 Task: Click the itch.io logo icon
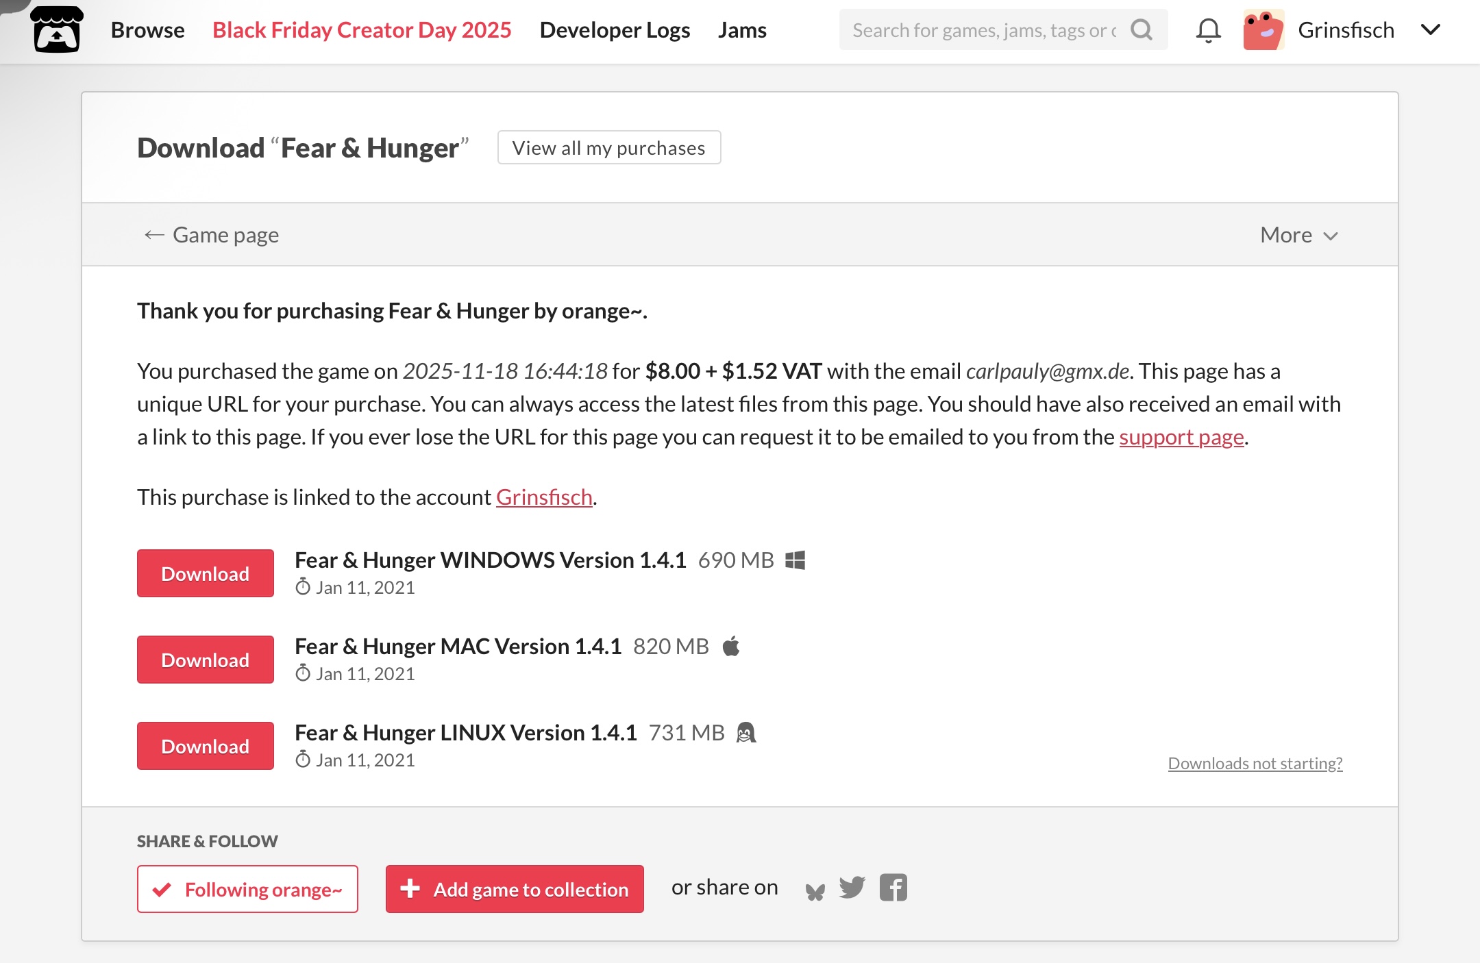click(57, 30)
